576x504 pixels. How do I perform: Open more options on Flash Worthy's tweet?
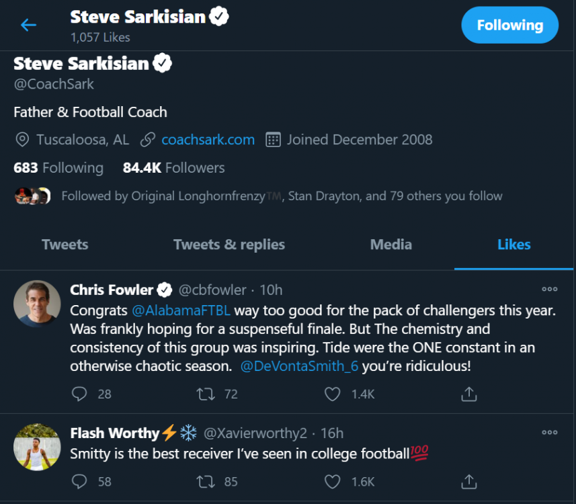(x=549, y=432)
